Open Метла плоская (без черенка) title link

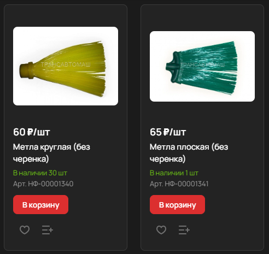(x=189, y=153)
